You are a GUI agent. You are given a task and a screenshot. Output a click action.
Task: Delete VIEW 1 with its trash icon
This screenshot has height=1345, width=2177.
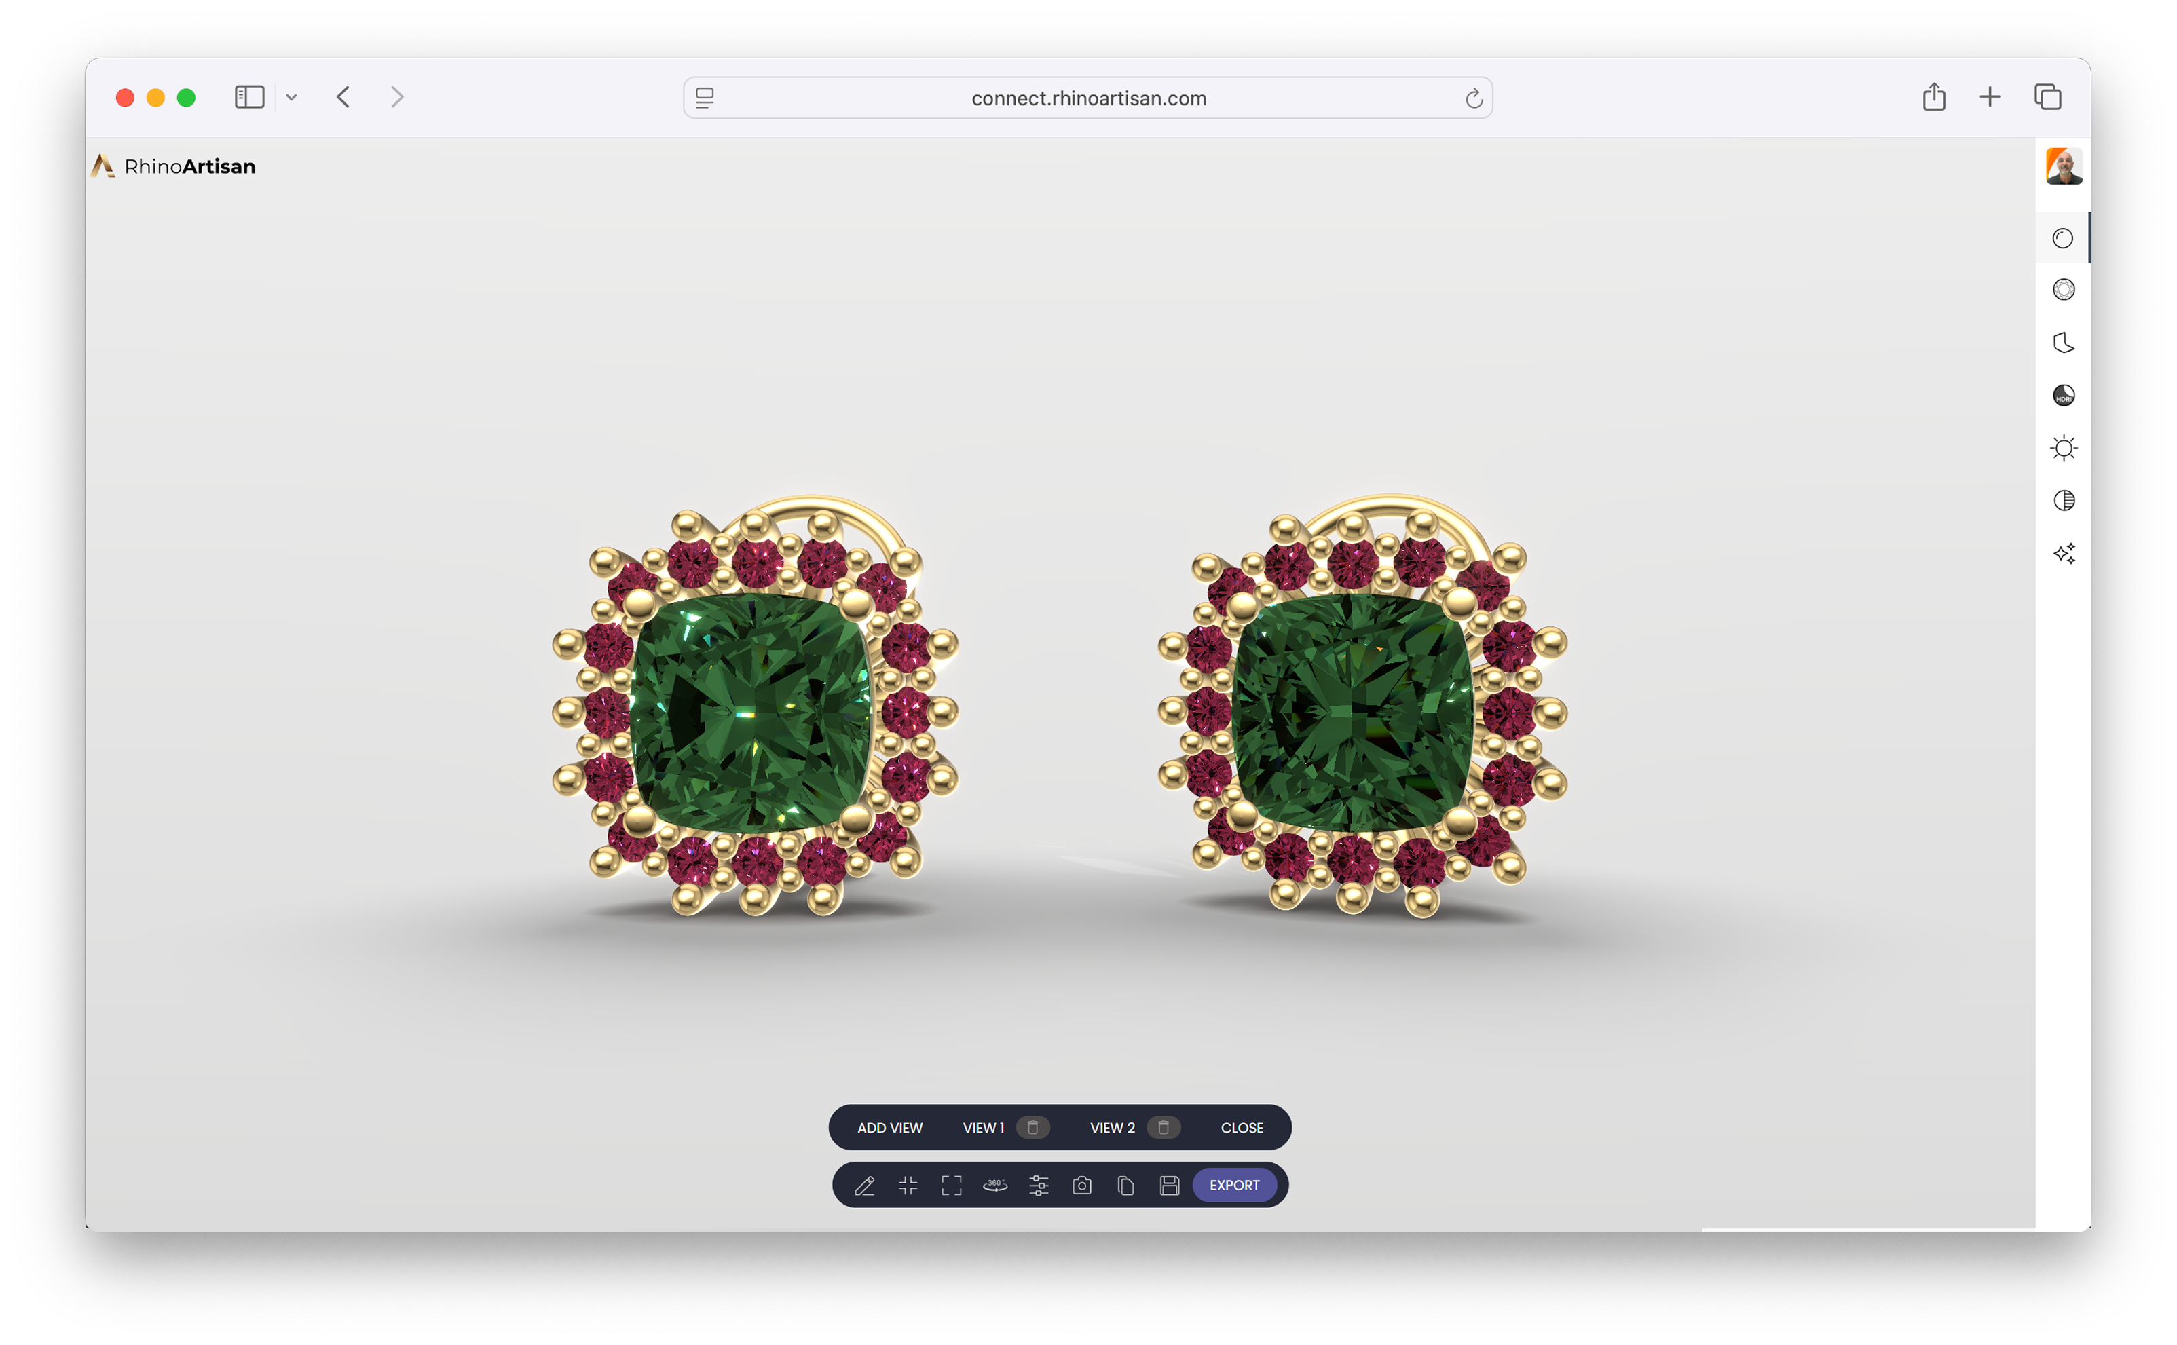(1033, 1127)
